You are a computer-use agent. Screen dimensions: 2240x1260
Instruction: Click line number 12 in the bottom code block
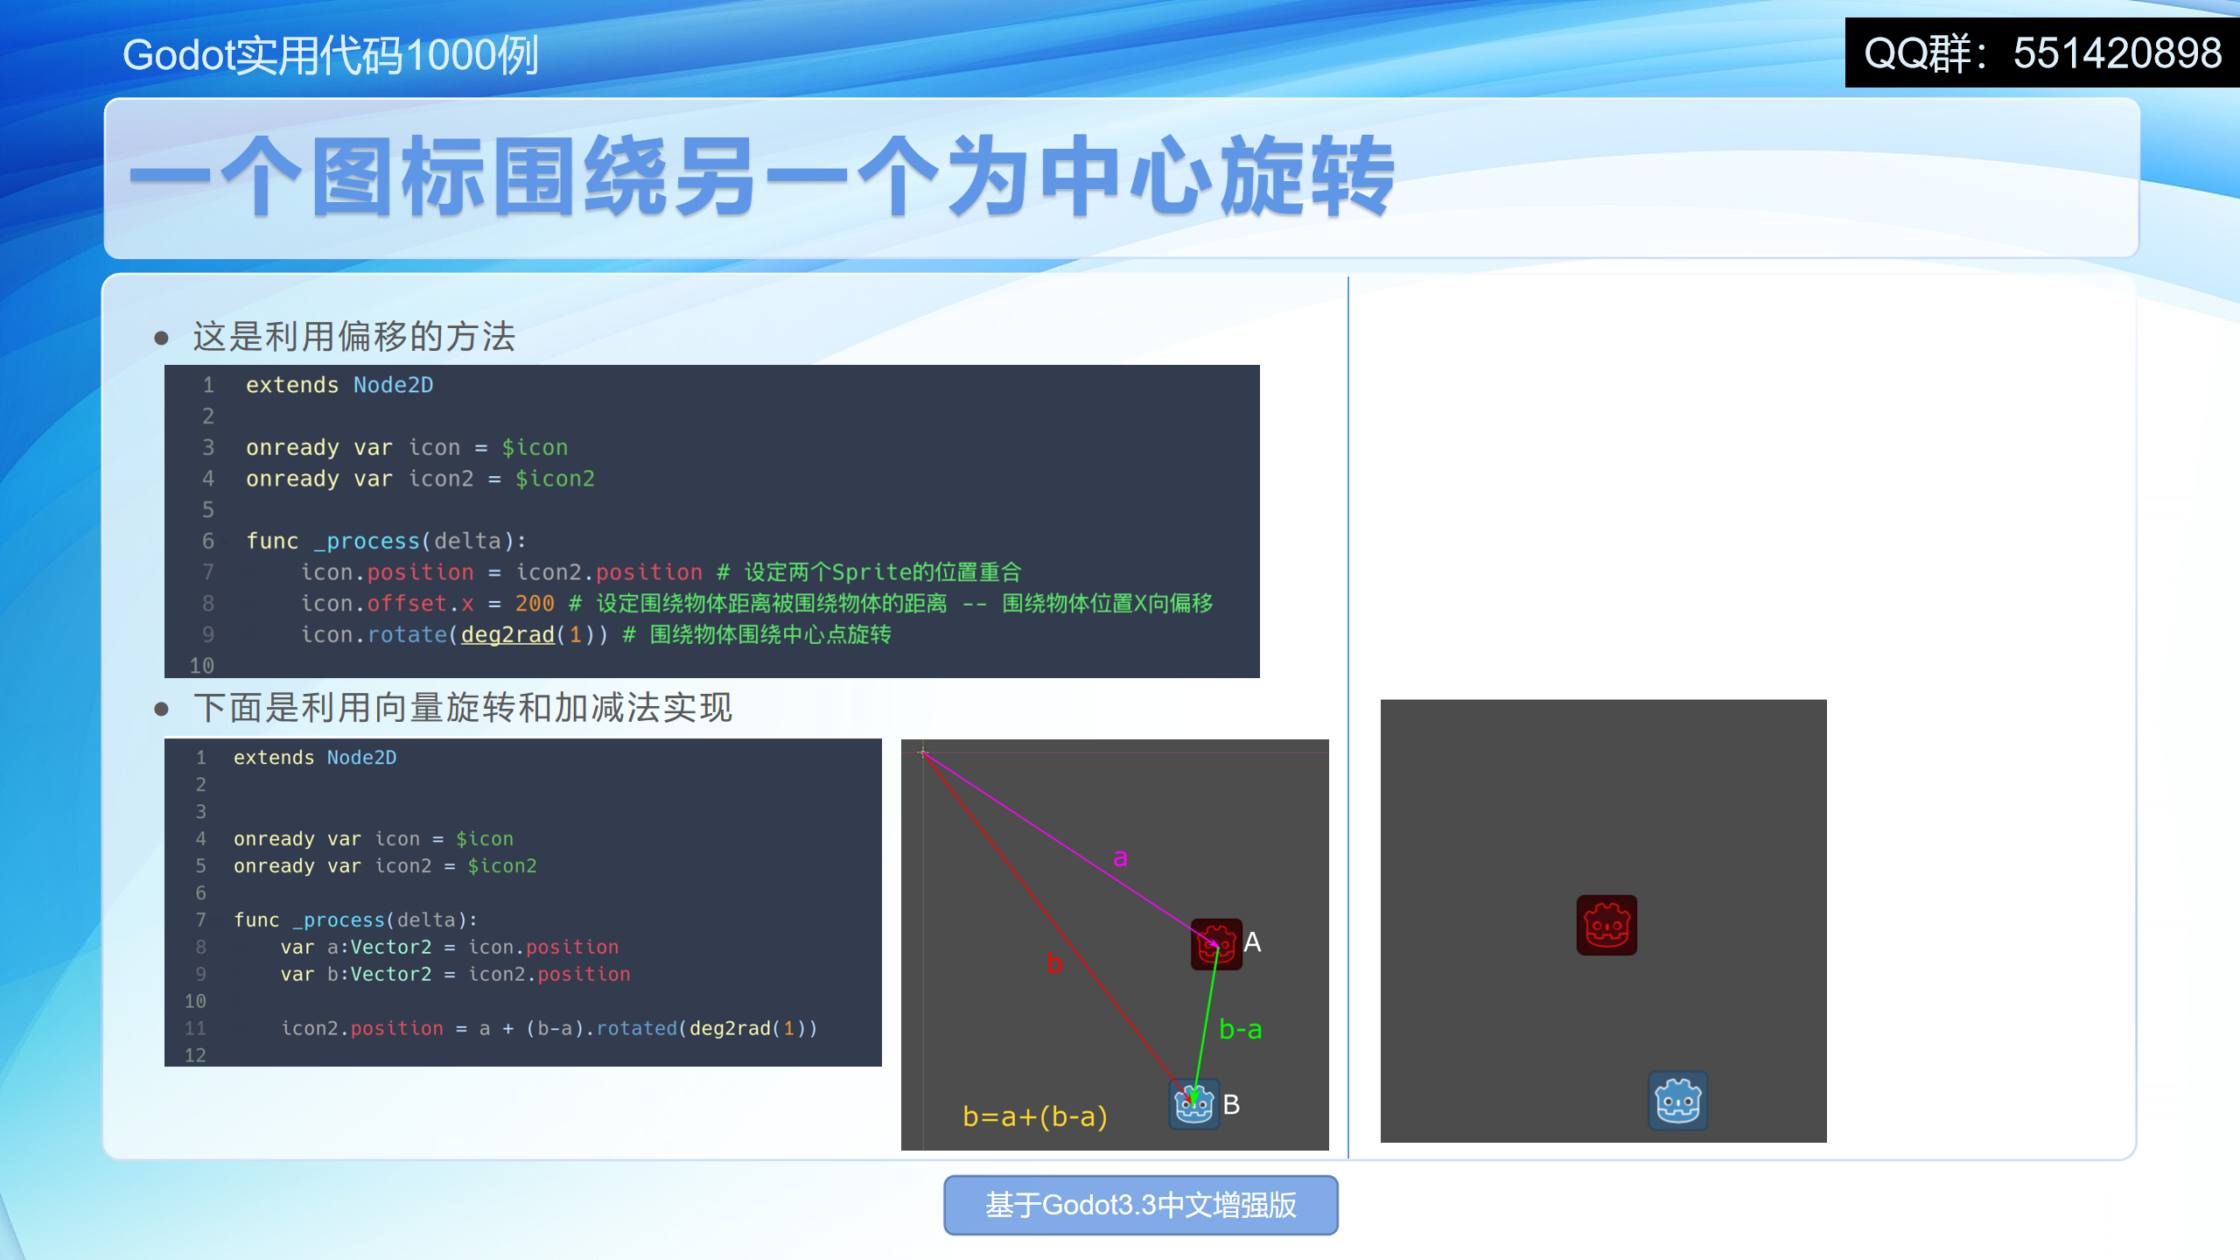pos(195,1055)
